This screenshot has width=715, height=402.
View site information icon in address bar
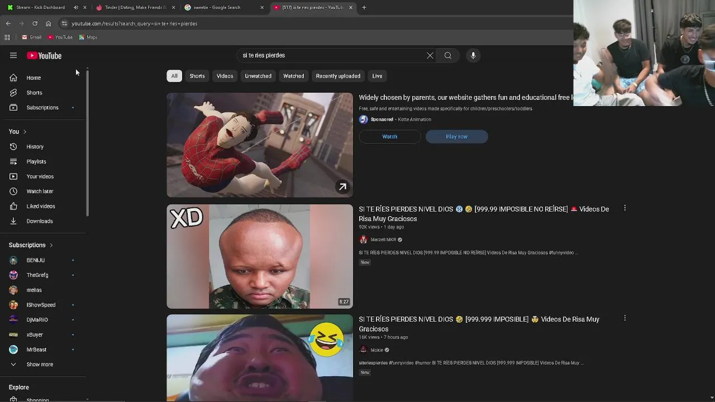click(64, 23)
